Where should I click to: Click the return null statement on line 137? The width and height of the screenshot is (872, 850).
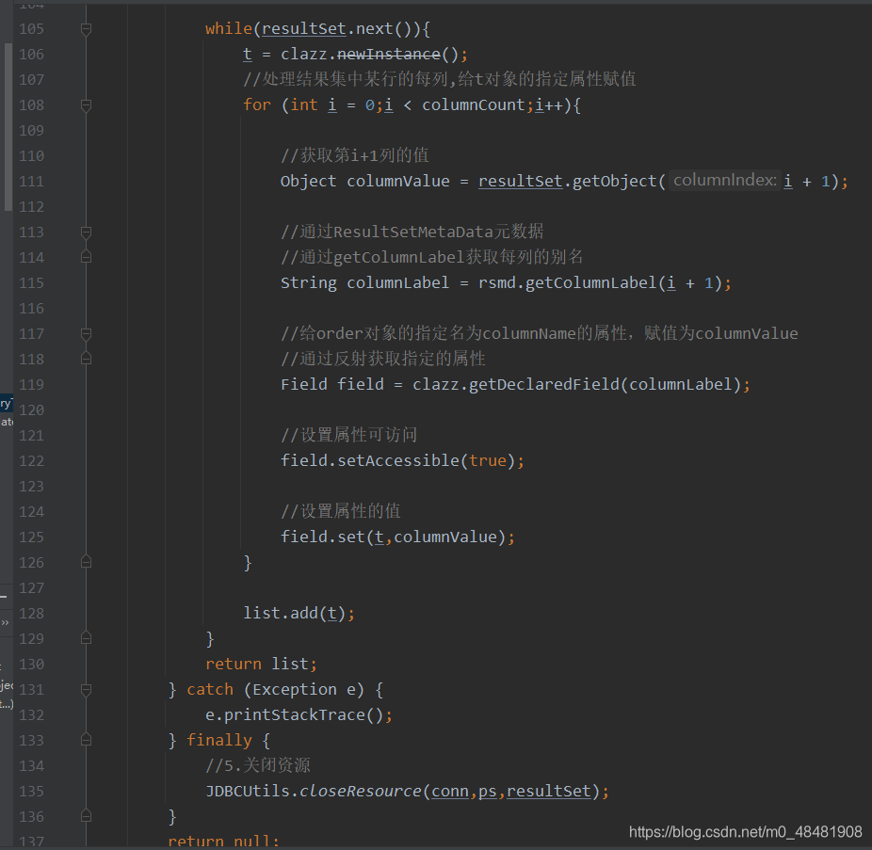[223, 842]
